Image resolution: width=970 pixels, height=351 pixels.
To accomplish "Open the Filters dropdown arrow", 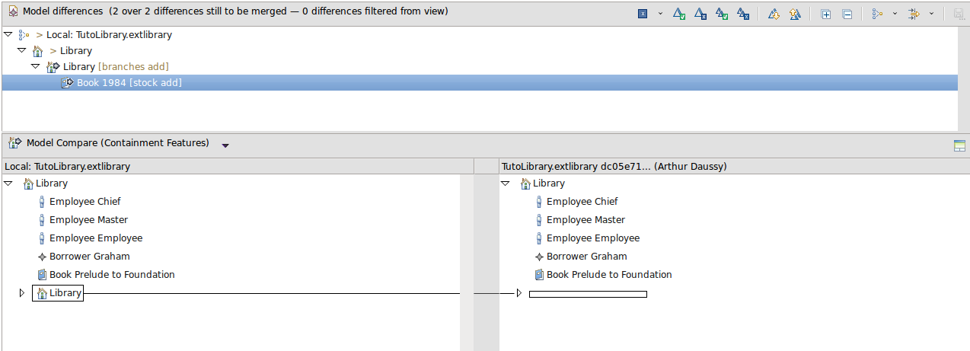I will point(931,14).
